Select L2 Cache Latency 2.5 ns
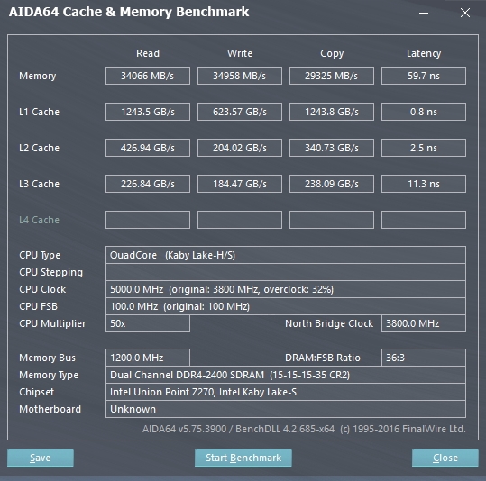486x481 pixels. pyautogui.click(x=424, y=148)
